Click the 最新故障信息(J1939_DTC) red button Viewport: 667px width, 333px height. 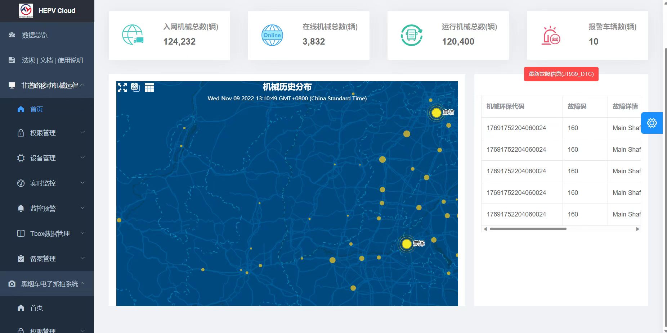point(561,74)
